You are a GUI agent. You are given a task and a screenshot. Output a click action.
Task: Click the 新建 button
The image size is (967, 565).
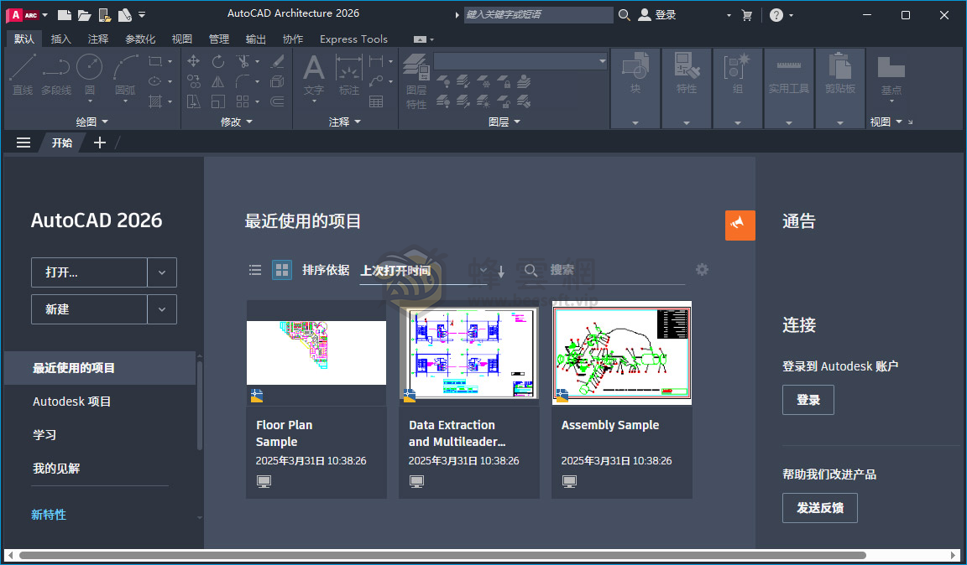(x=90, y=309)
